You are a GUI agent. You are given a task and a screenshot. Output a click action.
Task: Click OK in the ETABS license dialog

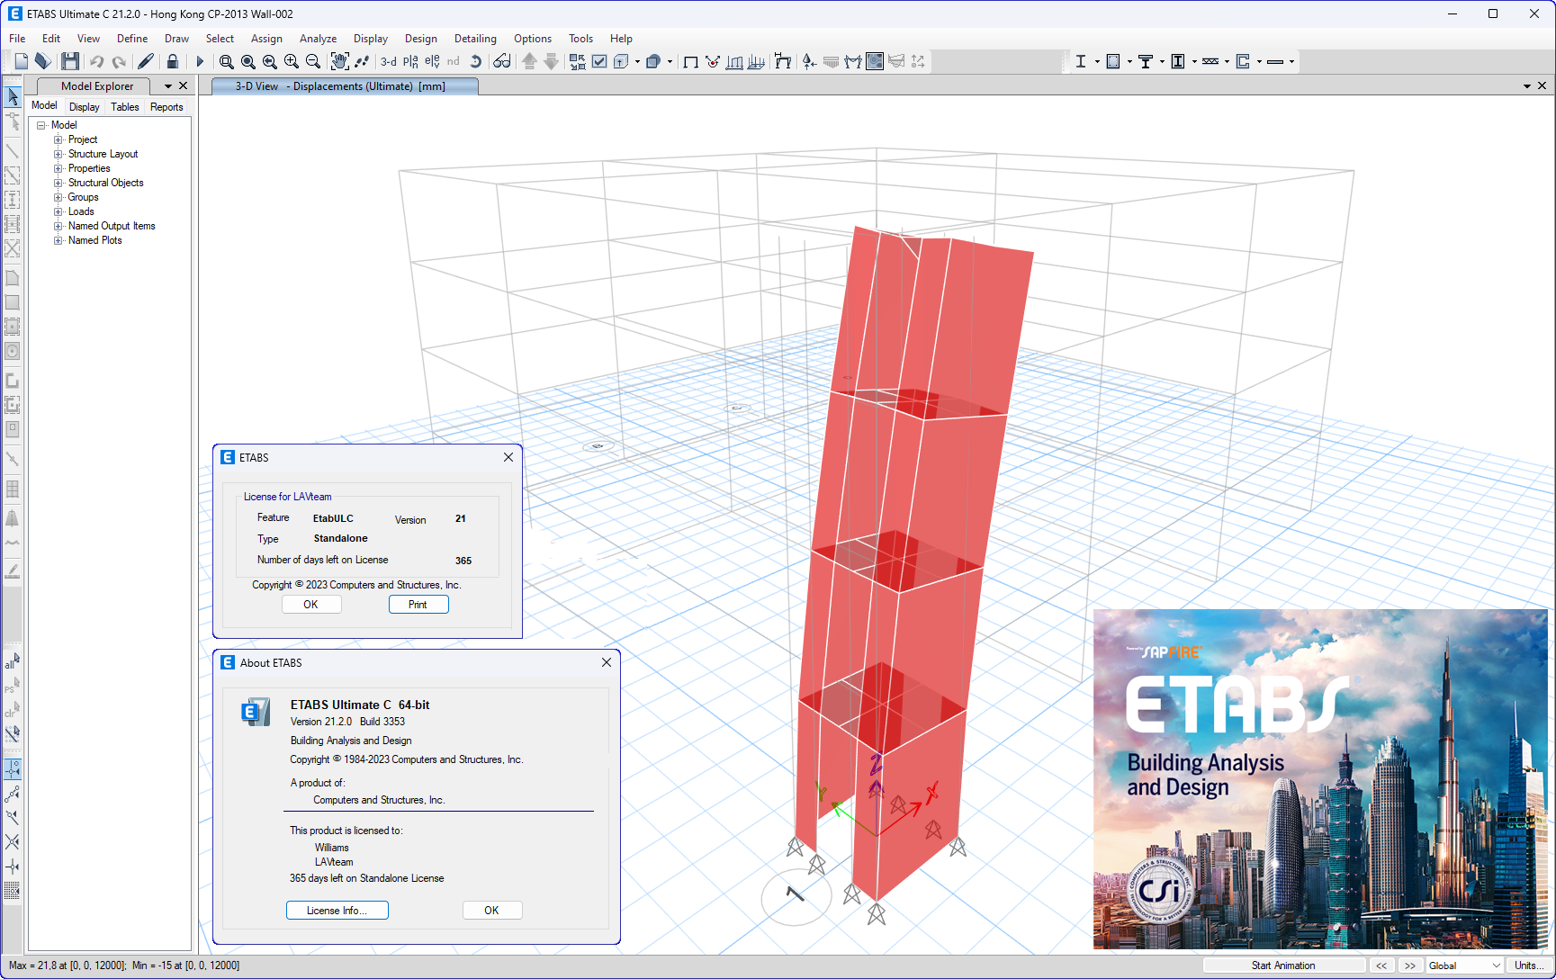[311, 605]
